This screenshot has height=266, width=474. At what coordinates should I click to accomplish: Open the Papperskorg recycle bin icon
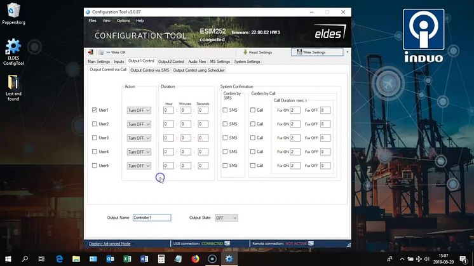point(13,13)
